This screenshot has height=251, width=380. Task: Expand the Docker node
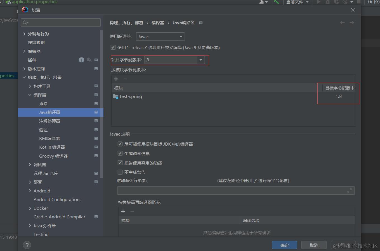pyautogui.click(x=30, y=208)
